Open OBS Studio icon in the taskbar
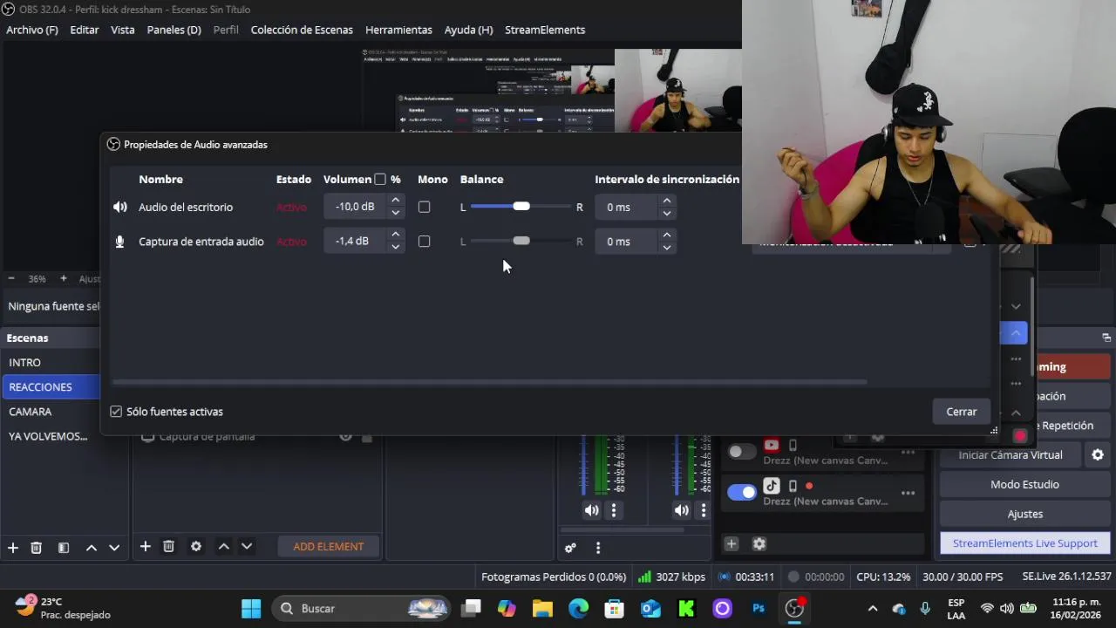The image size is (1116, 628). pos(794,609)
